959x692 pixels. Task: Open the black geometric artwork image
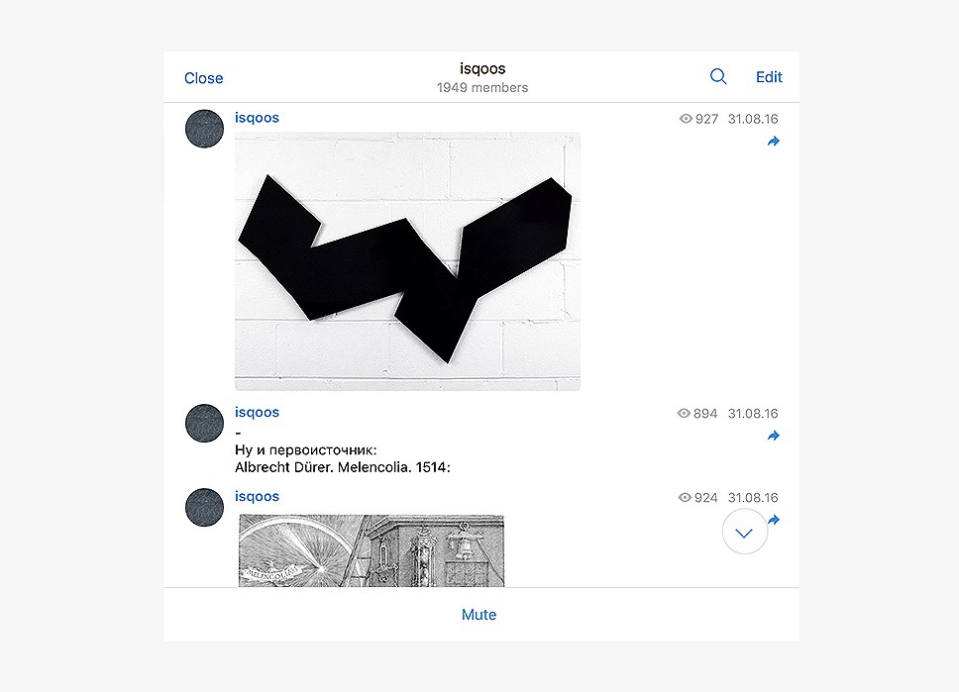point(407,261)
